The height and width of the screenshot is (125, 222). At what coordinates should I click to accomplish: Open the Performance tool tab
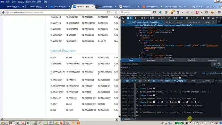pos(162,18)
